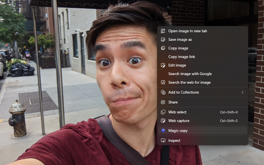The image size is (264, 165).
Task: Click the Web capture camera icon
Action: (x=163, y=121)
